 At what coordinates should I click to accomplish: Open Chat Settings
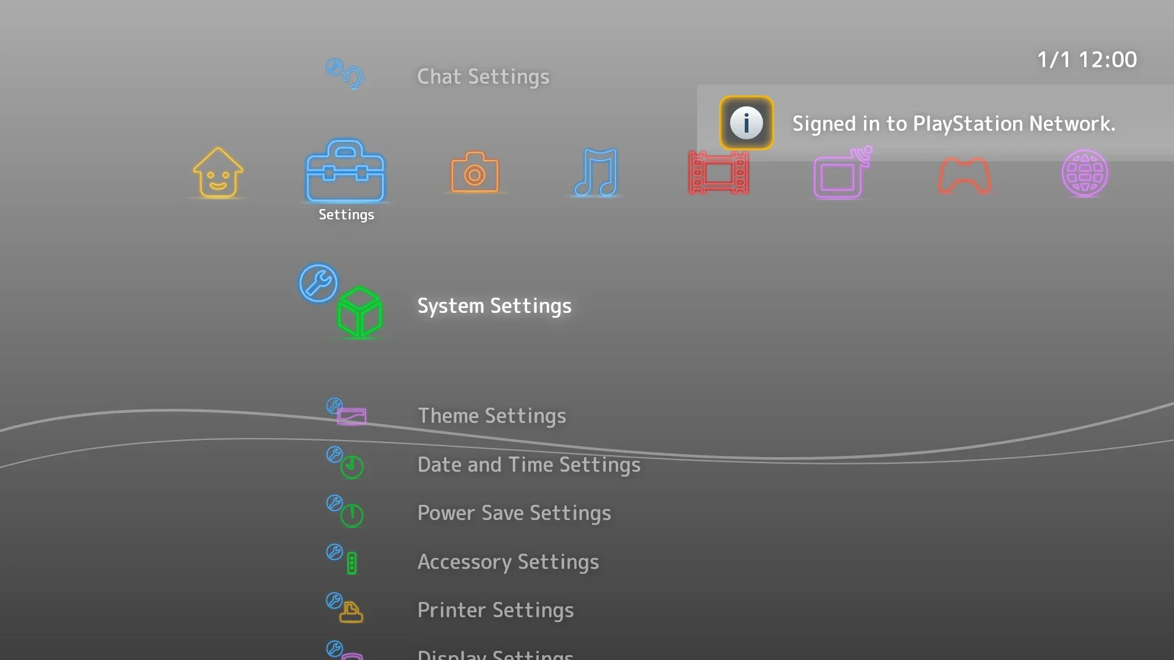click(x=483, y=77)
